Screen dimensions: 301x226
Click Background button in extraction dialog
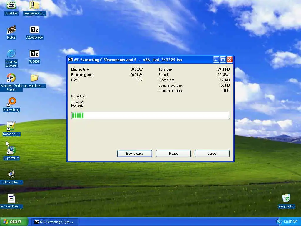click(x=135, y=154)
